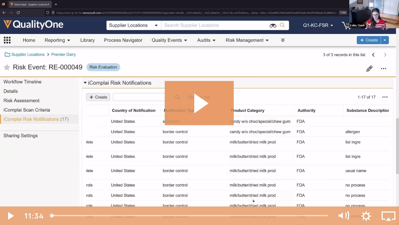Click the 170% browser zoom indicator
The height and width of the screenshot is (225, 399).
(343, 12)
